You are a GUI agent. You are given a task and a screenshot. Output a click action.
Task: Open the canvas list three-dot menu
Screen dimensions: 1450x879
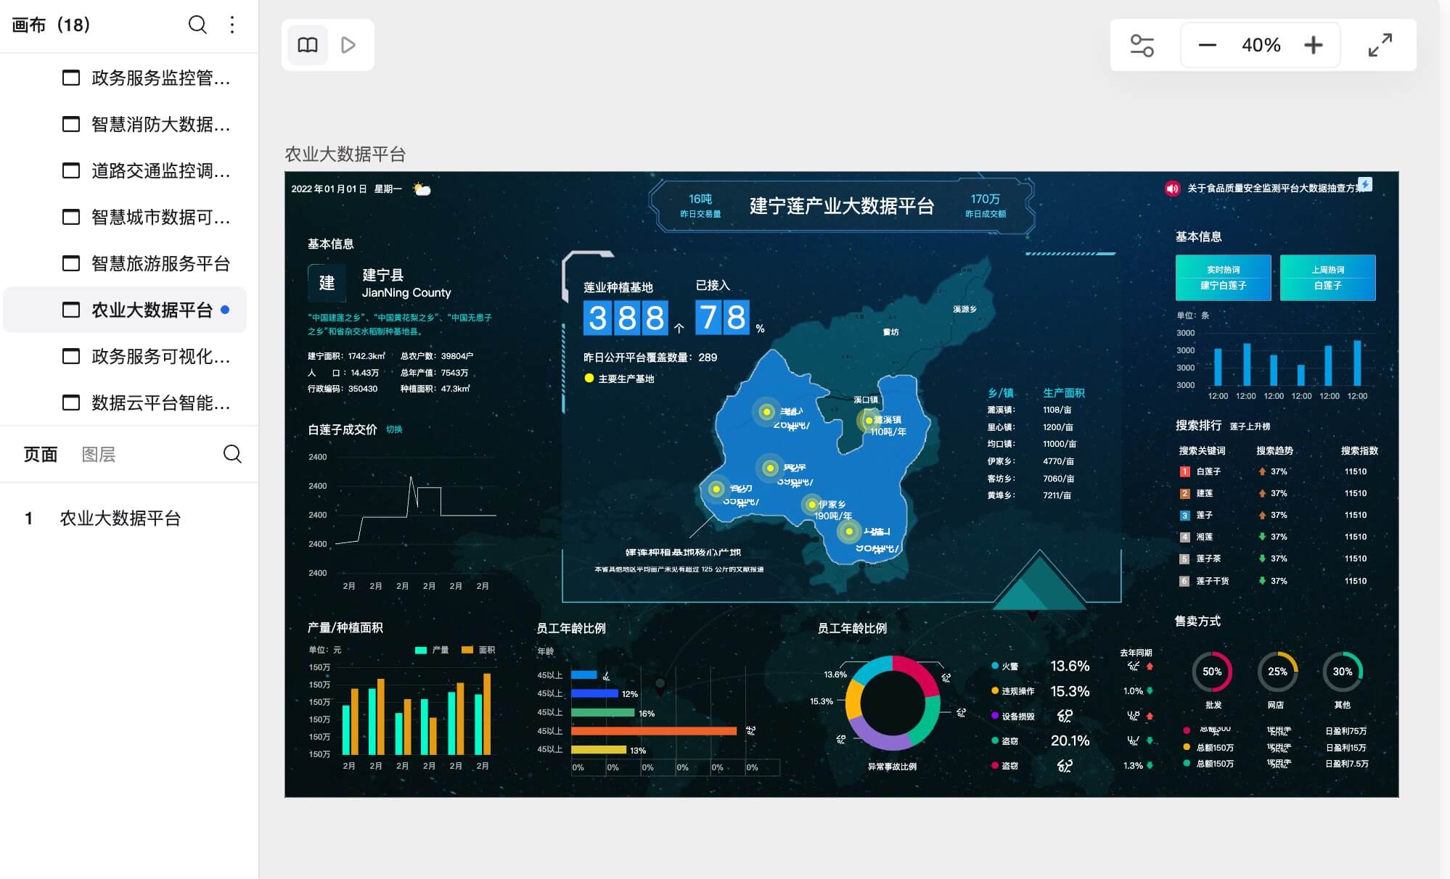tap(232, 25)
